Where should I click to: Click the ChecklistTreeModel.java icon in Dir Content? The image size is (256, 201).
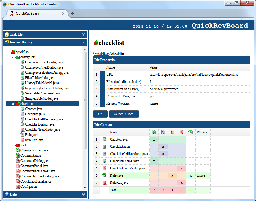pos(105,168)
